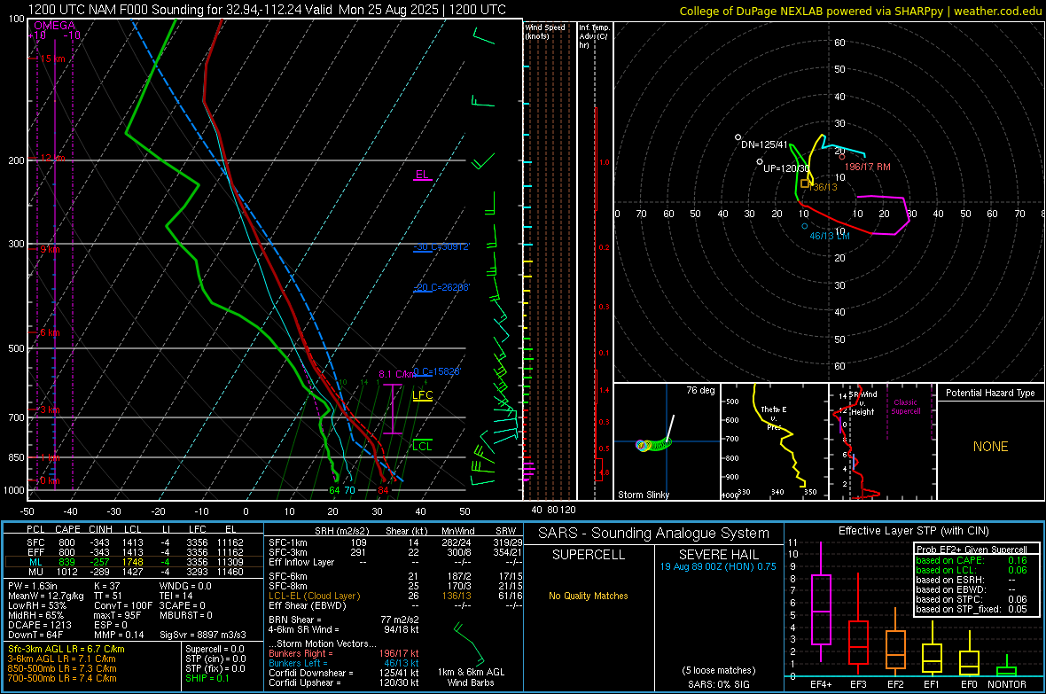The width and height of the screenshot is (1046, 694).
Task: Select the SFC parcel row label
Action: click(x=35, y=542)
